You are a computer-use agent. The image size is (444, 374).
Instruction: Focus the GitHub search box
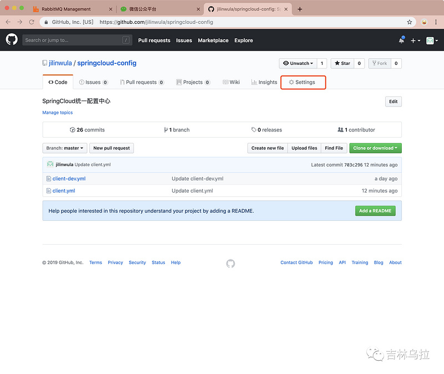point(77,40)
